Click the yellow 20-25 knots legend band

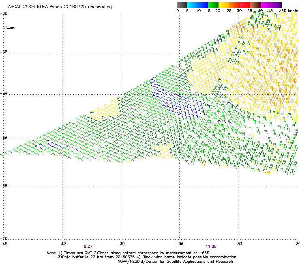pyautogui.click(x=224, y=5)
